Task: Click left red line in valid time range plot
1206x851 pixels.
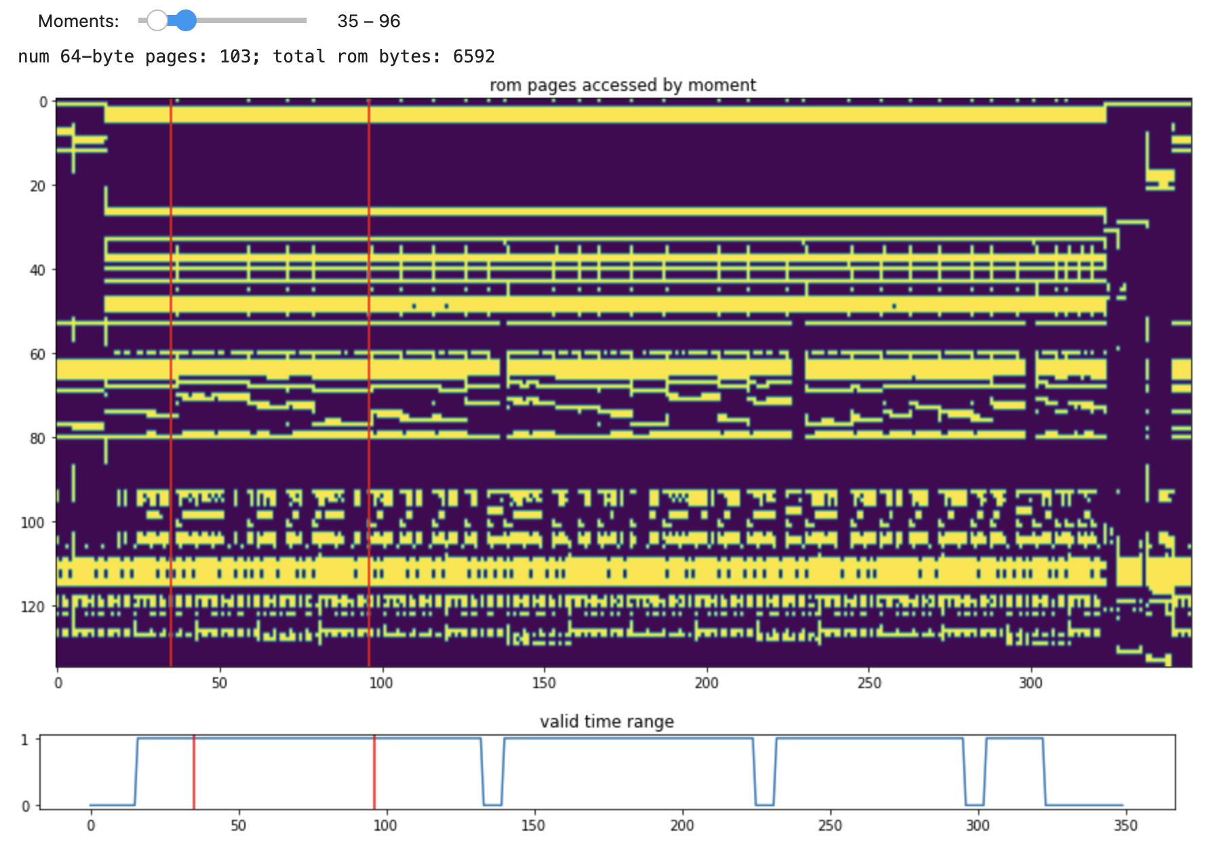Action: 194,772
